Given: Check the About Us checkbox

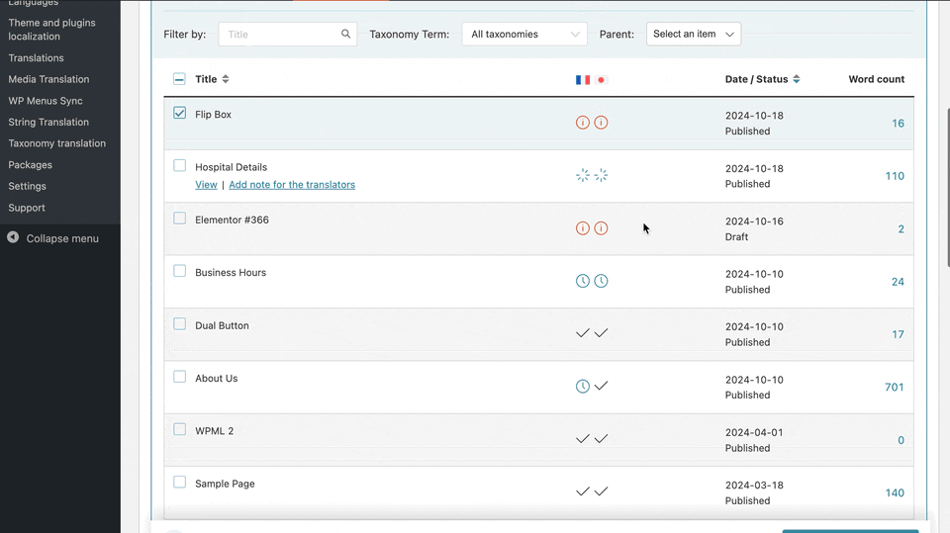Looking at the screenshot, I should pyautogui.click(x=179, y=377).
